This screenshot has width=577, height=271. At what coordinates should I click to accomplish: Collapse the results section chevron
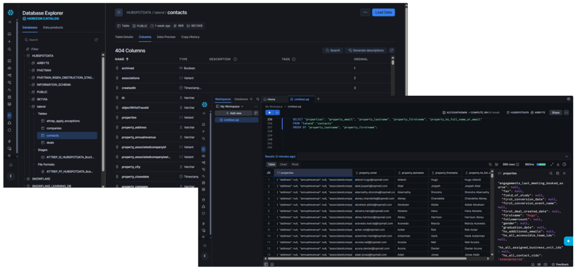[566, 156]
